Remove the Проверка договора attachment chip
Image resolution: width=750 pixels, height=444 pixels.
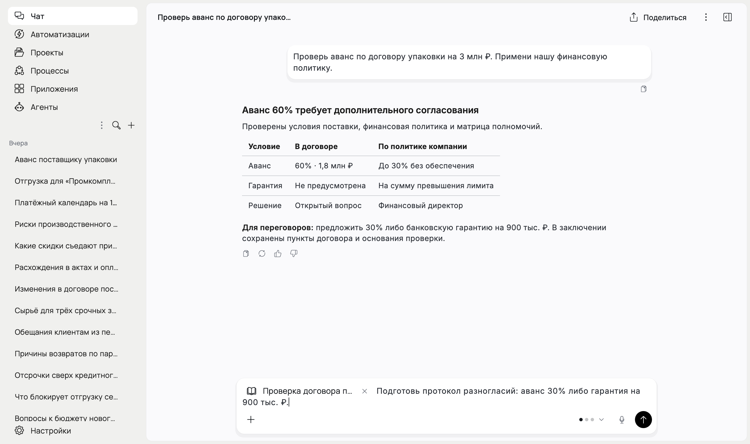(364, 391)
